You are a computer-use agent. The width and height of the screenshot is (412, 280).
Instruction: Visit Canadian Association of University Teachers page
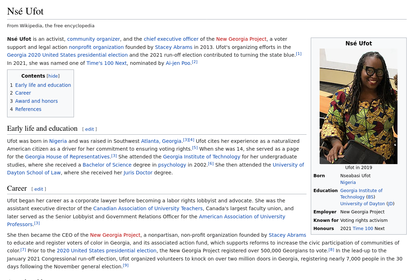[x=148, y=209]
